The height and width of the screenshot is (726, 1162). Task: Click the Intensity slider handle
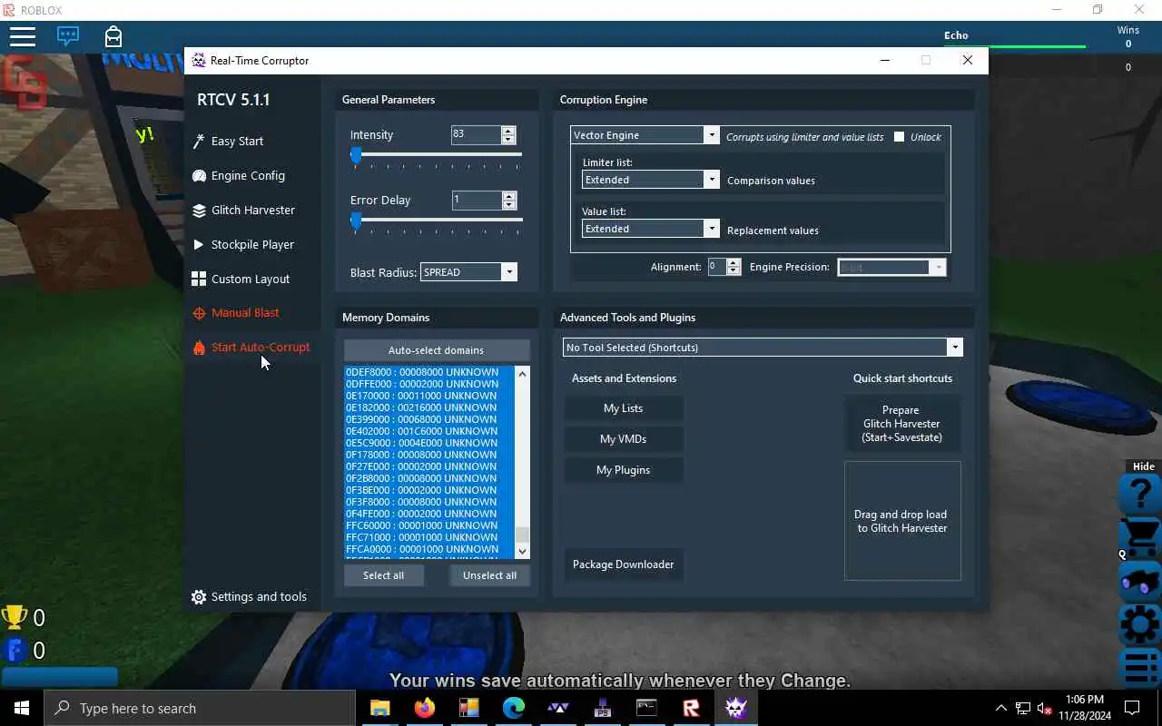click(356, 155)
